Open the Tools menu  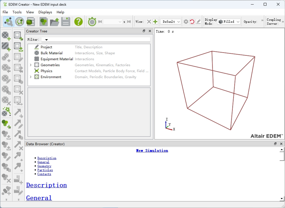point(17,12)
